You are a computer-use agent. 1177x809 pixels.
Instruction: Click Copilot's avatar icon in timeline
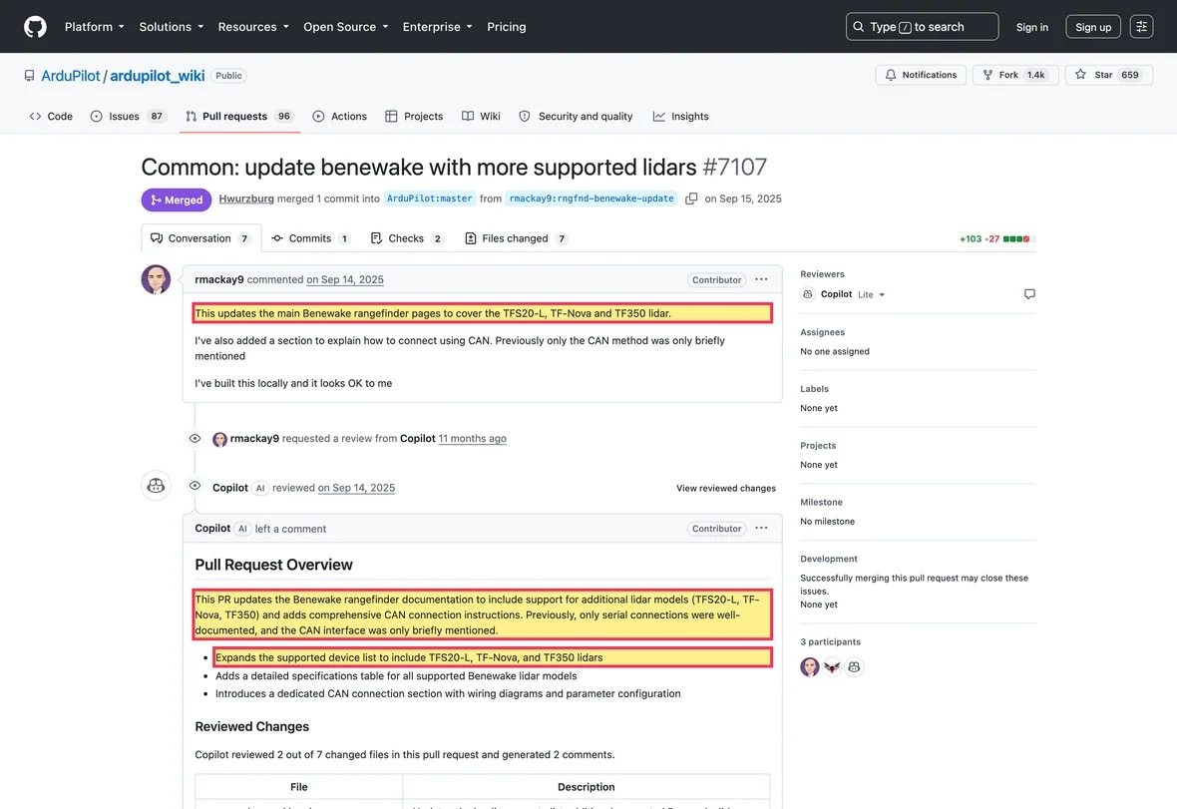coord(157,486)
